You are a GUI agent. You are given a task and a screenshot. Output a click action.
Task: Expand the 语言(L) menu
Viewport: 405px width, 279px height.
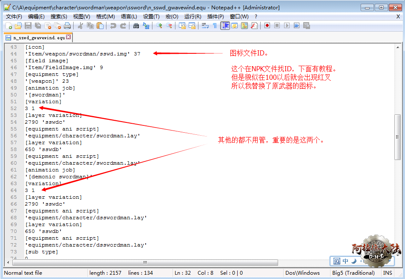[129, 17]
